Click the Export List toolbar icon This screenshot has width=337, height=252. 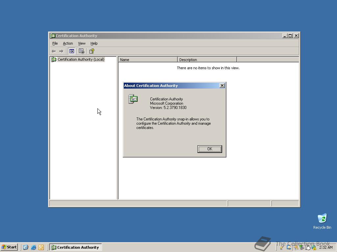[x=82, y=51]
